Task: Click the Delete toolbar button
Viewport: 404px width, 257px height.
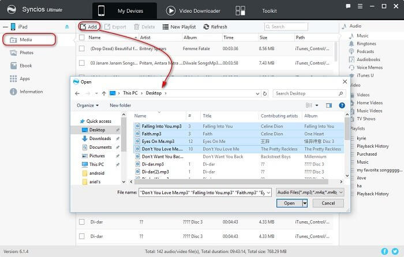Action: [x=144, y=27]
